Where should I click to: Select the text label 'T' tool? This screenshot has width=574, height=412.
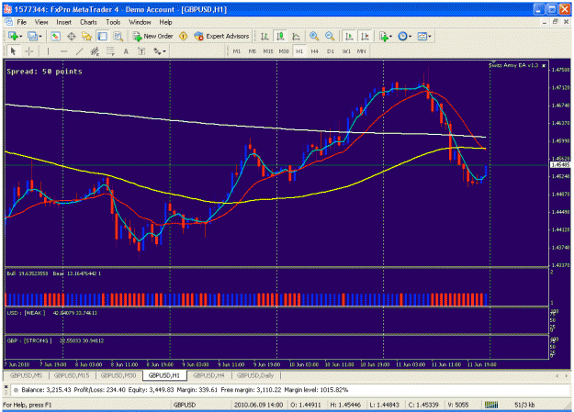pyautogui.click(x=141, y=51)
